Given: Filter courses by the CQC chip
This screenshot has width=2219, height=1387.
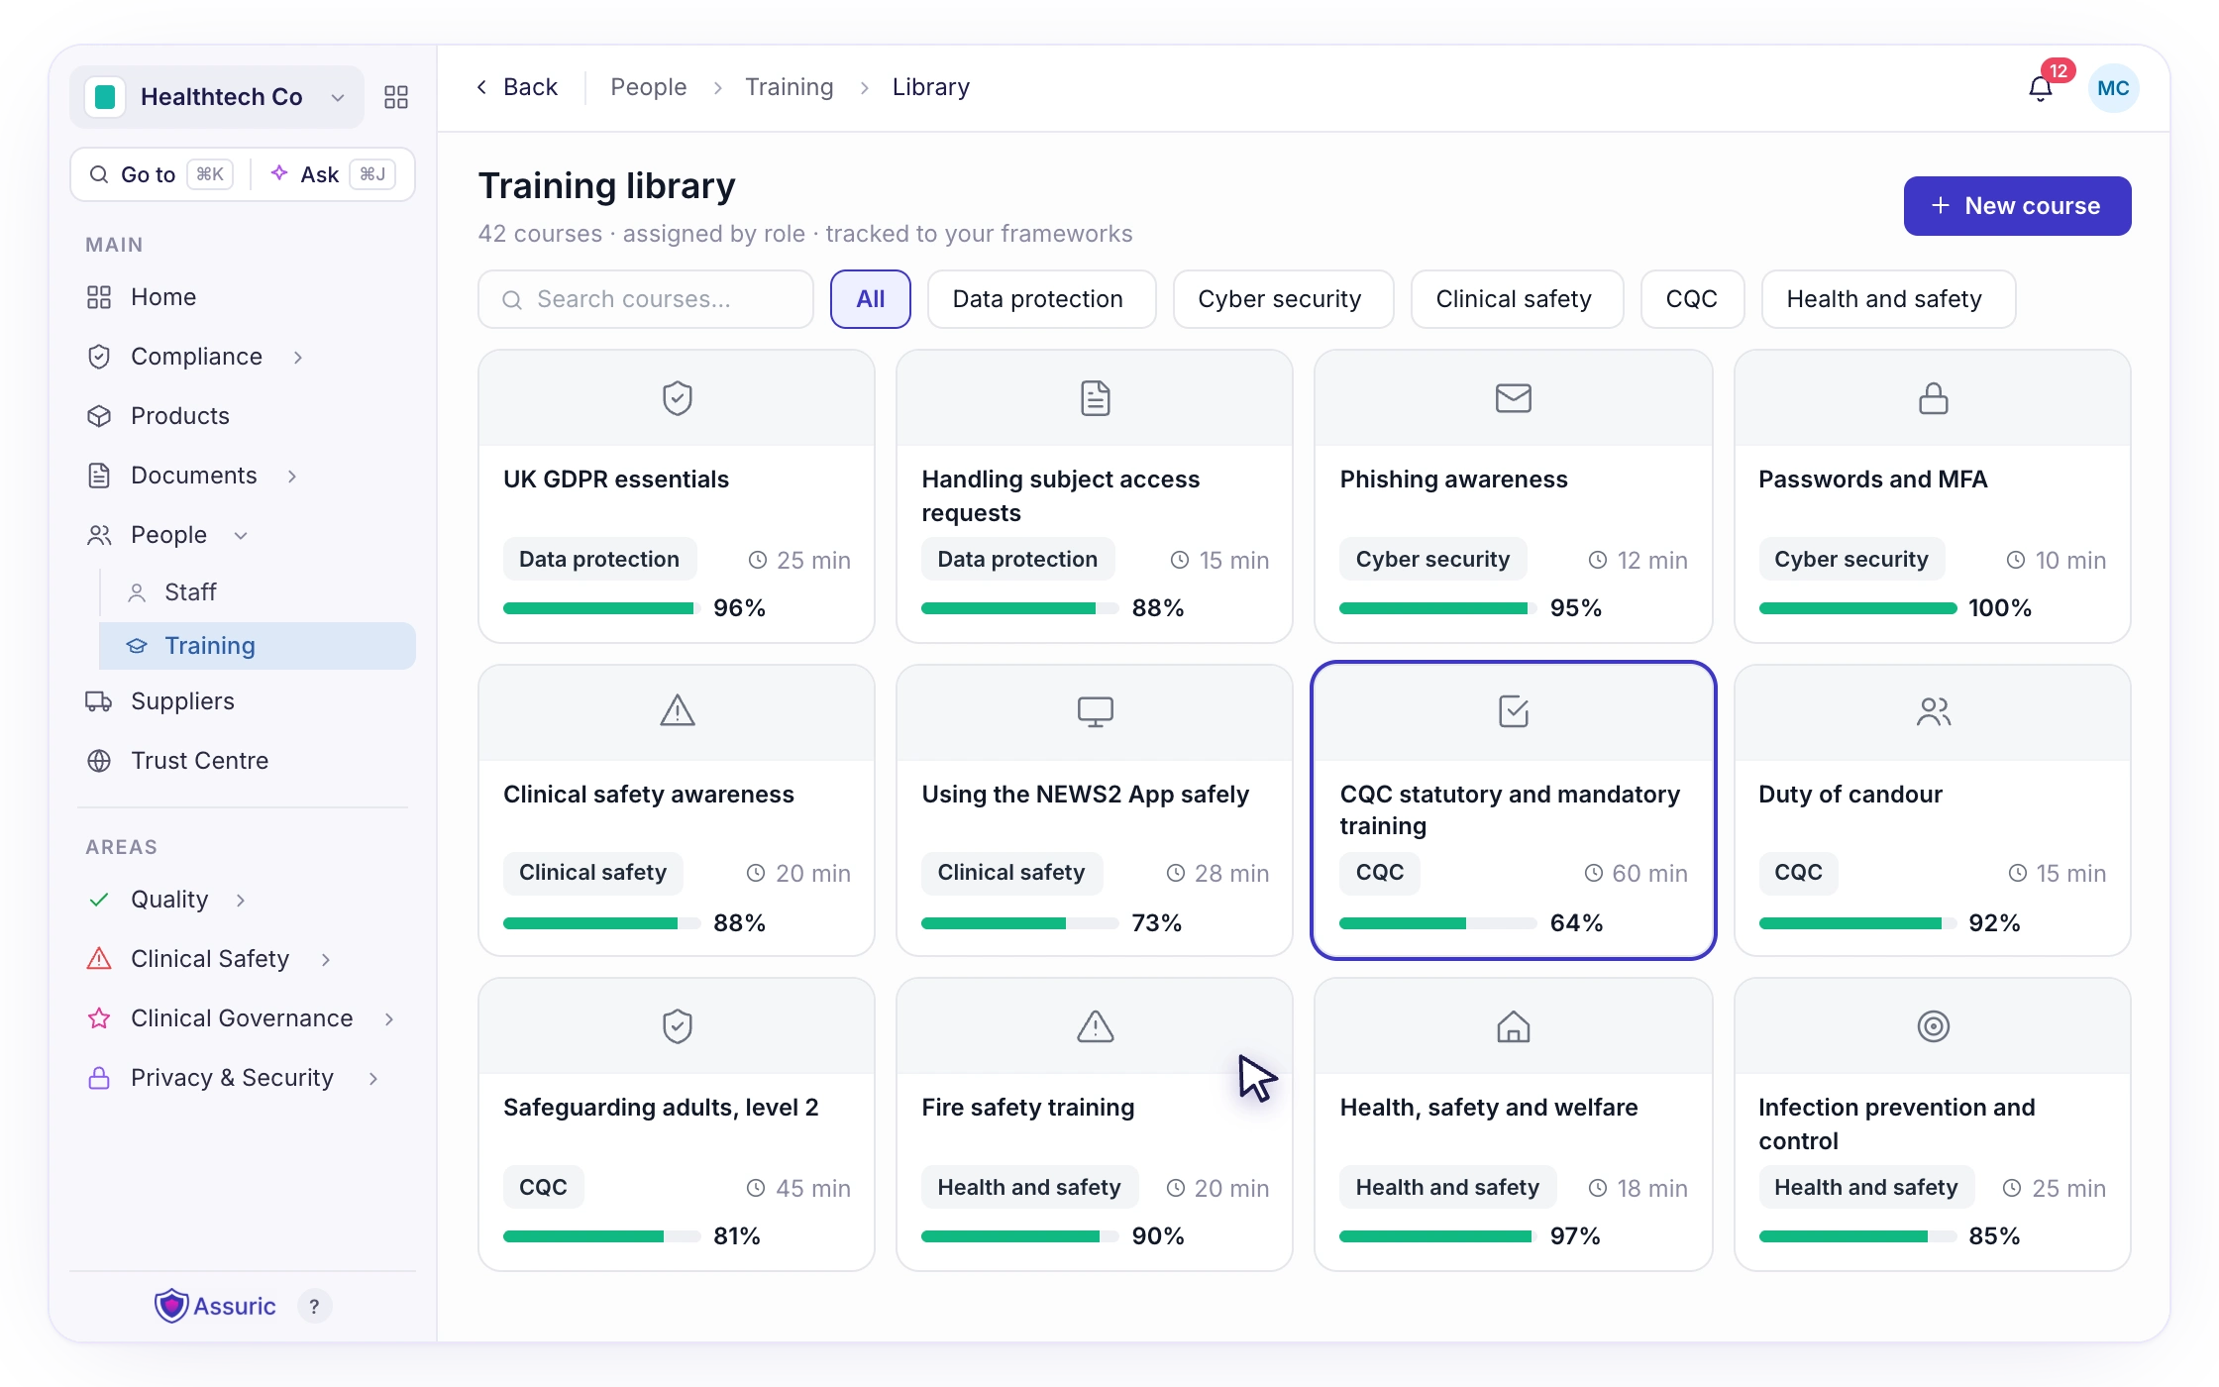Looking at the screenshot, I should click(x=1691, y=299).
